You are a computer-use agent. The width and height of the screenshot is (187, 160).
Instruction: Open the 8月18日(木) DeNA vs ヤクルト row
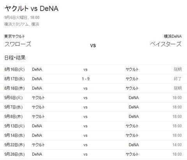[93, 88]
